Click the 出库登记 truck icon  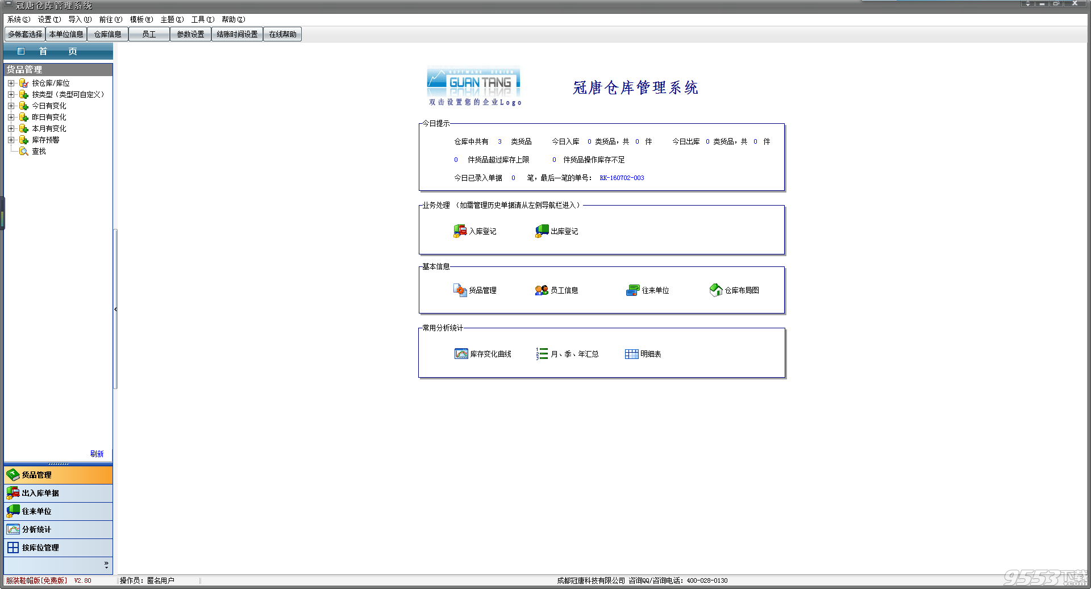(x=542, y=231)
